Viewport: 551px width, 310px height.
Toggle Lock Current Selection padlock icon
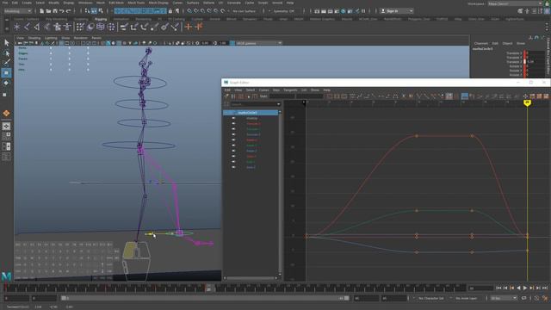tap(170, 11)
